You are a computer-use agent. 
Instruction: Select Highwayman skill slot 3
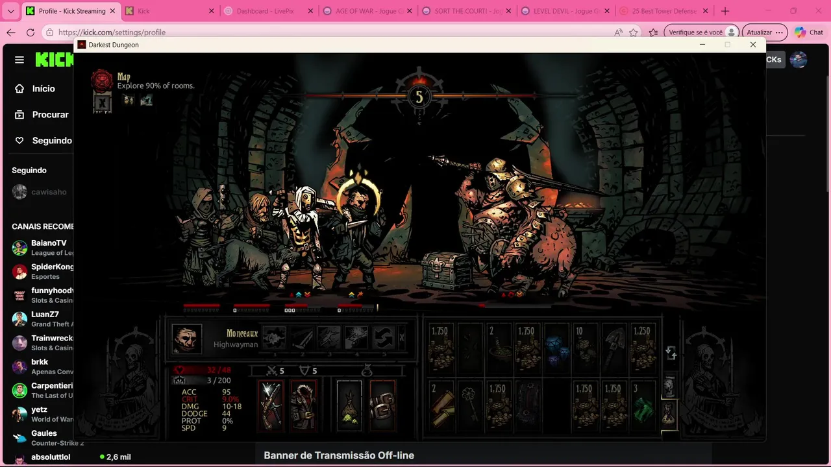[x=329, y=338]
